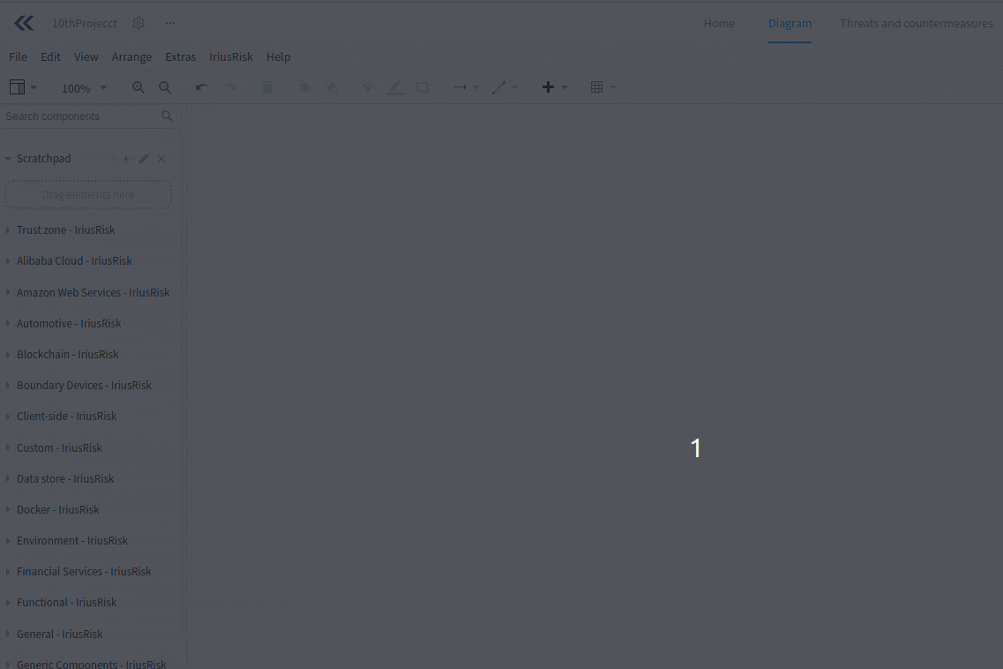Expand Functional - IriusRisk
Image resolution: width=1003 pixels, height=669 pixels.
8,603
